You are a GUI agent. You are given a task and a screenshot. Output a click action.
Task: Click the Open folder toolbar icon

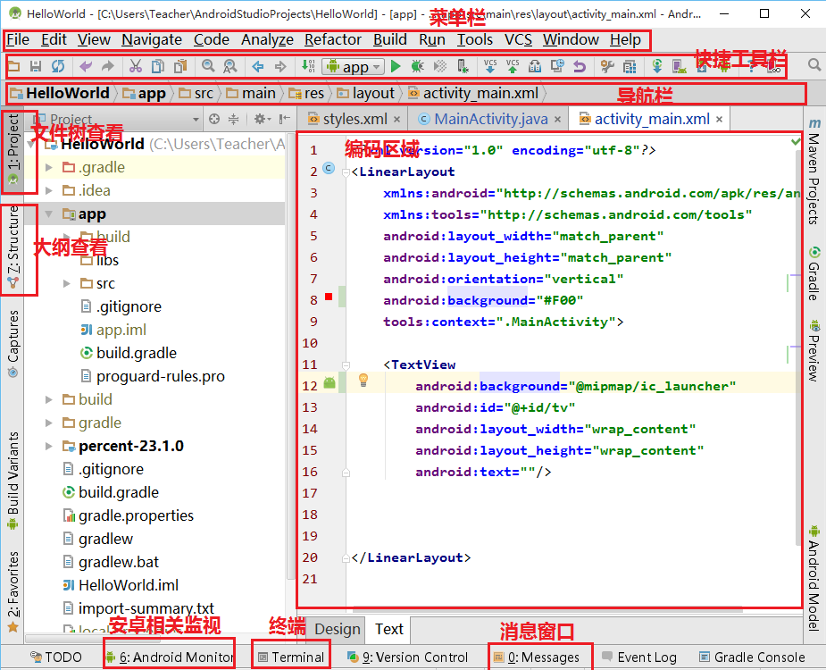(x=13, y=66)
